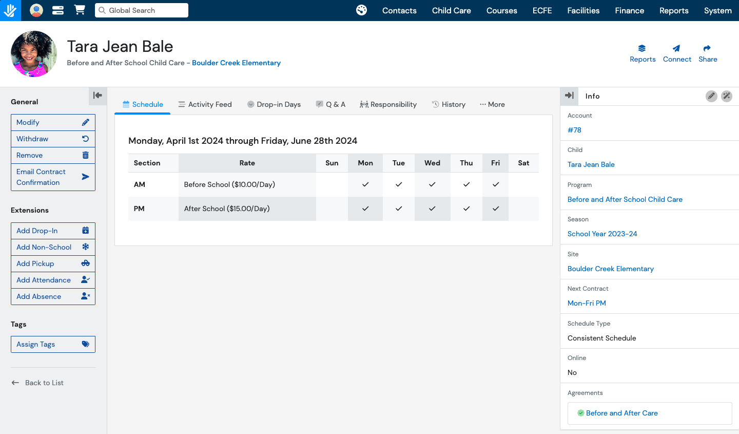Screen dimensions: 739x434
Task: Expand the More tab dropdown
Action: (x=492, y=104)
